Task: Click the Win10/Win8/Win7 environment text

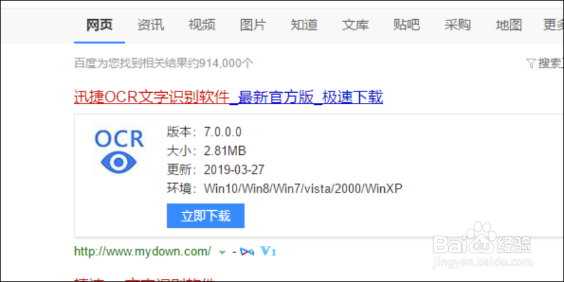Action: point(303,188)
